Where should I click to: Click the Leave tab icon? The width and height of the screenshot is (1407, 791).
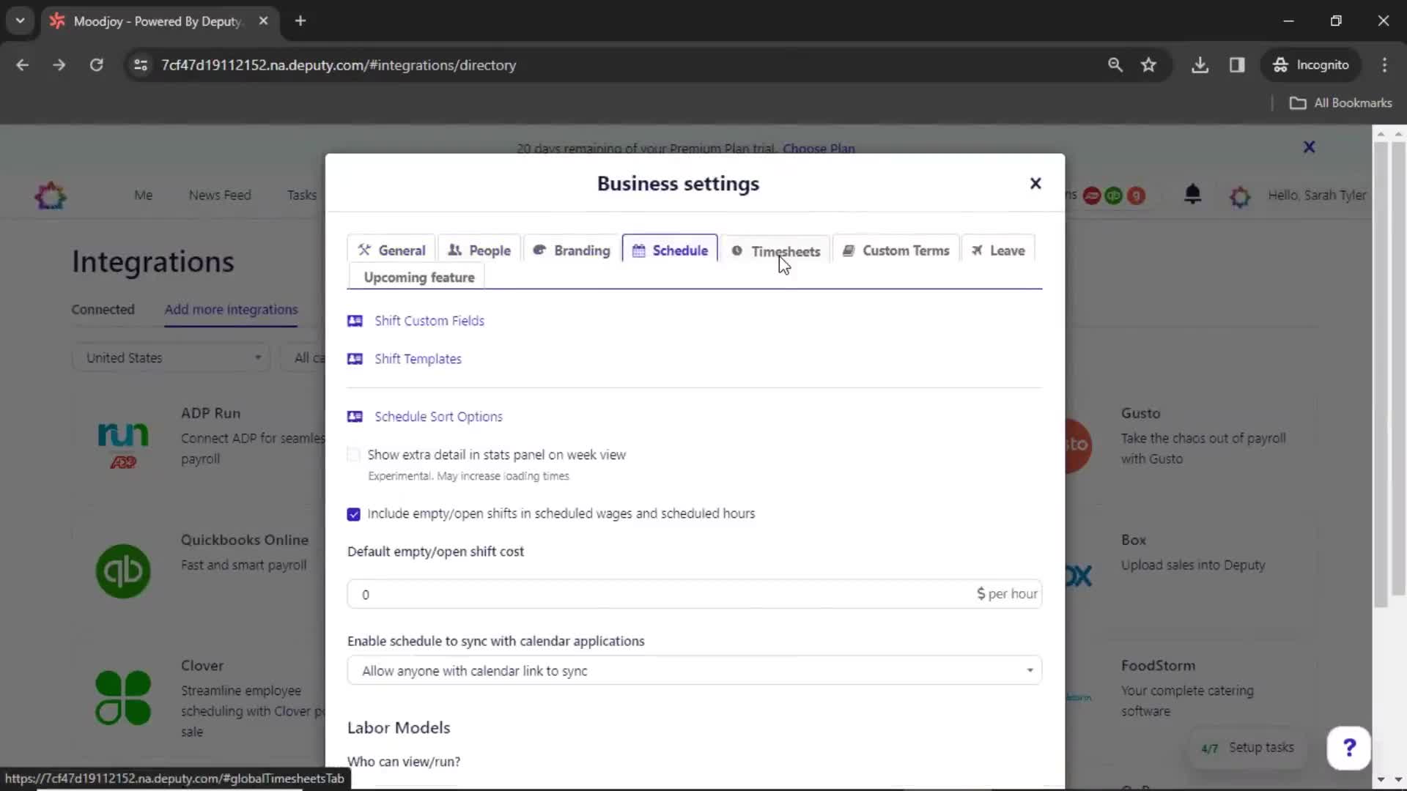[978, 250]
